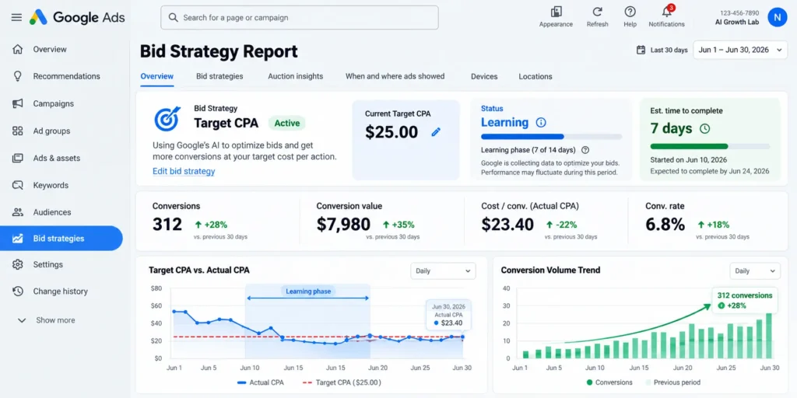Click the 312 conversions chart callout

point(745,300)
